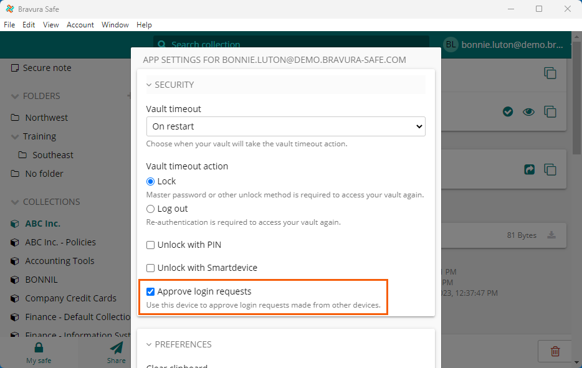Image resolution: width=582 pixels, height=368 pixels.
Task: Select the Log out vault timeout action
Action: tap(150, 209)
